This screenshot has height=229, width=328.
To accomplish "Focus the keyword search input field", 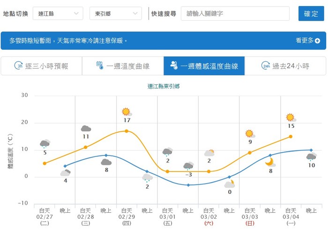I will click(x=235, y=14).
